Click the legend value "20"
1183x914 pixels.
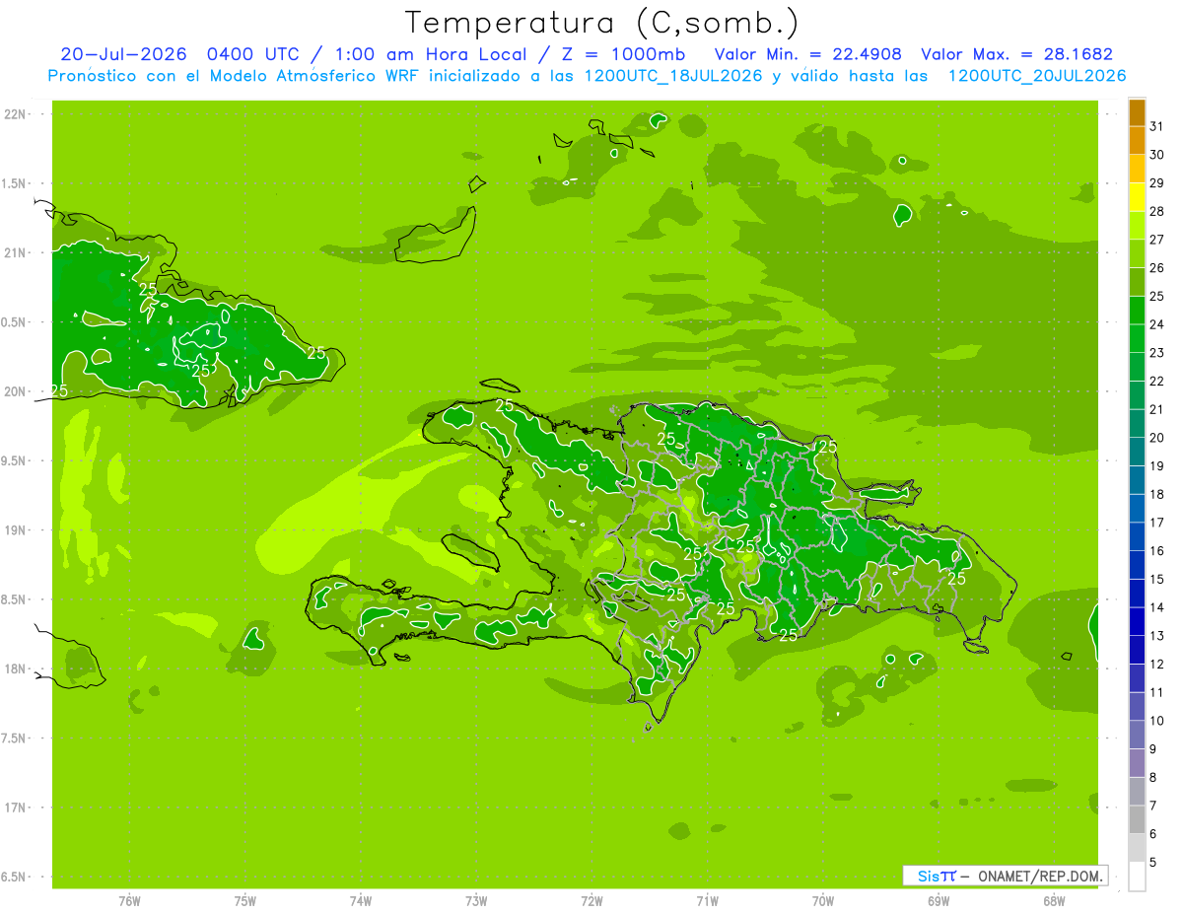point(1157,438)
